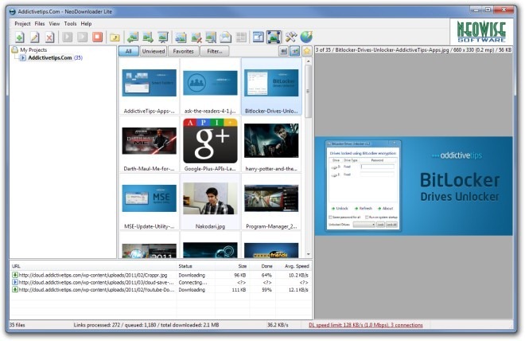Screen dimensions: 525x341
Task: Select the Google-Plus-APIs thumbnail
Action: [210, 144]
